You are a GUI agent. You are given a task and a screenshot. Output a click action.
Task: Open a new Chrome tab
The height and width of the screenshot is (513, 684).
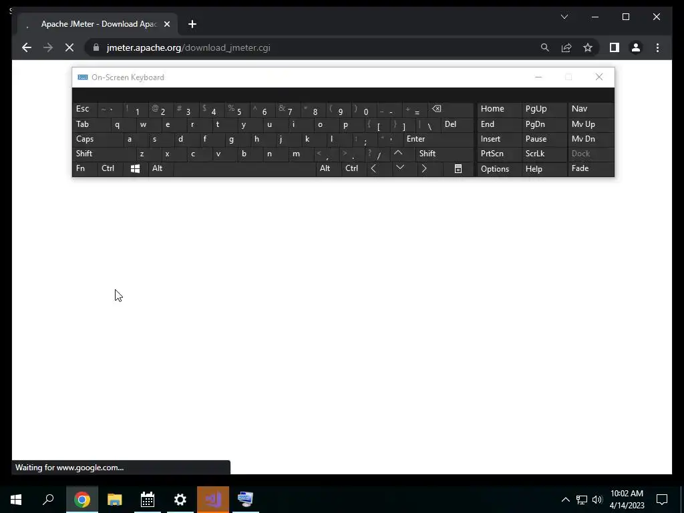(192, 24)
